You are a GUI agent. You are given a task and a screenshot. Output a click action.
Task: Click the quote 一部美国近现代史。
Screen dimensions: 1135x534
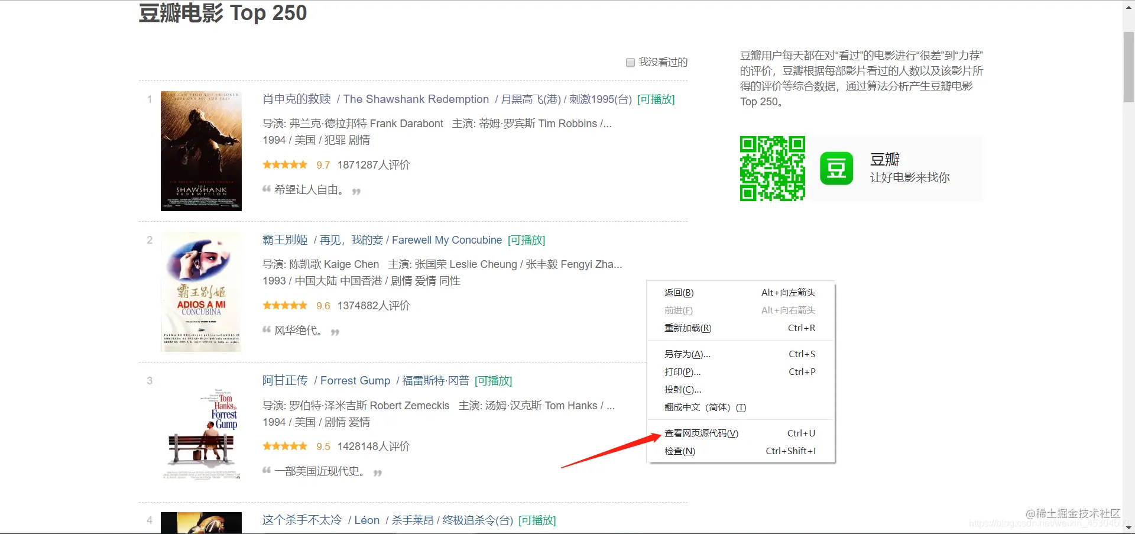pos(320,471)
